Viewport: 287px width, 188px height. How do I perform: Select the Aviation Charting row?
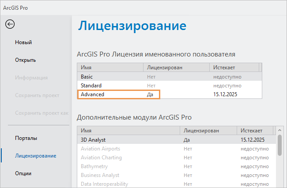pos(177,158)
